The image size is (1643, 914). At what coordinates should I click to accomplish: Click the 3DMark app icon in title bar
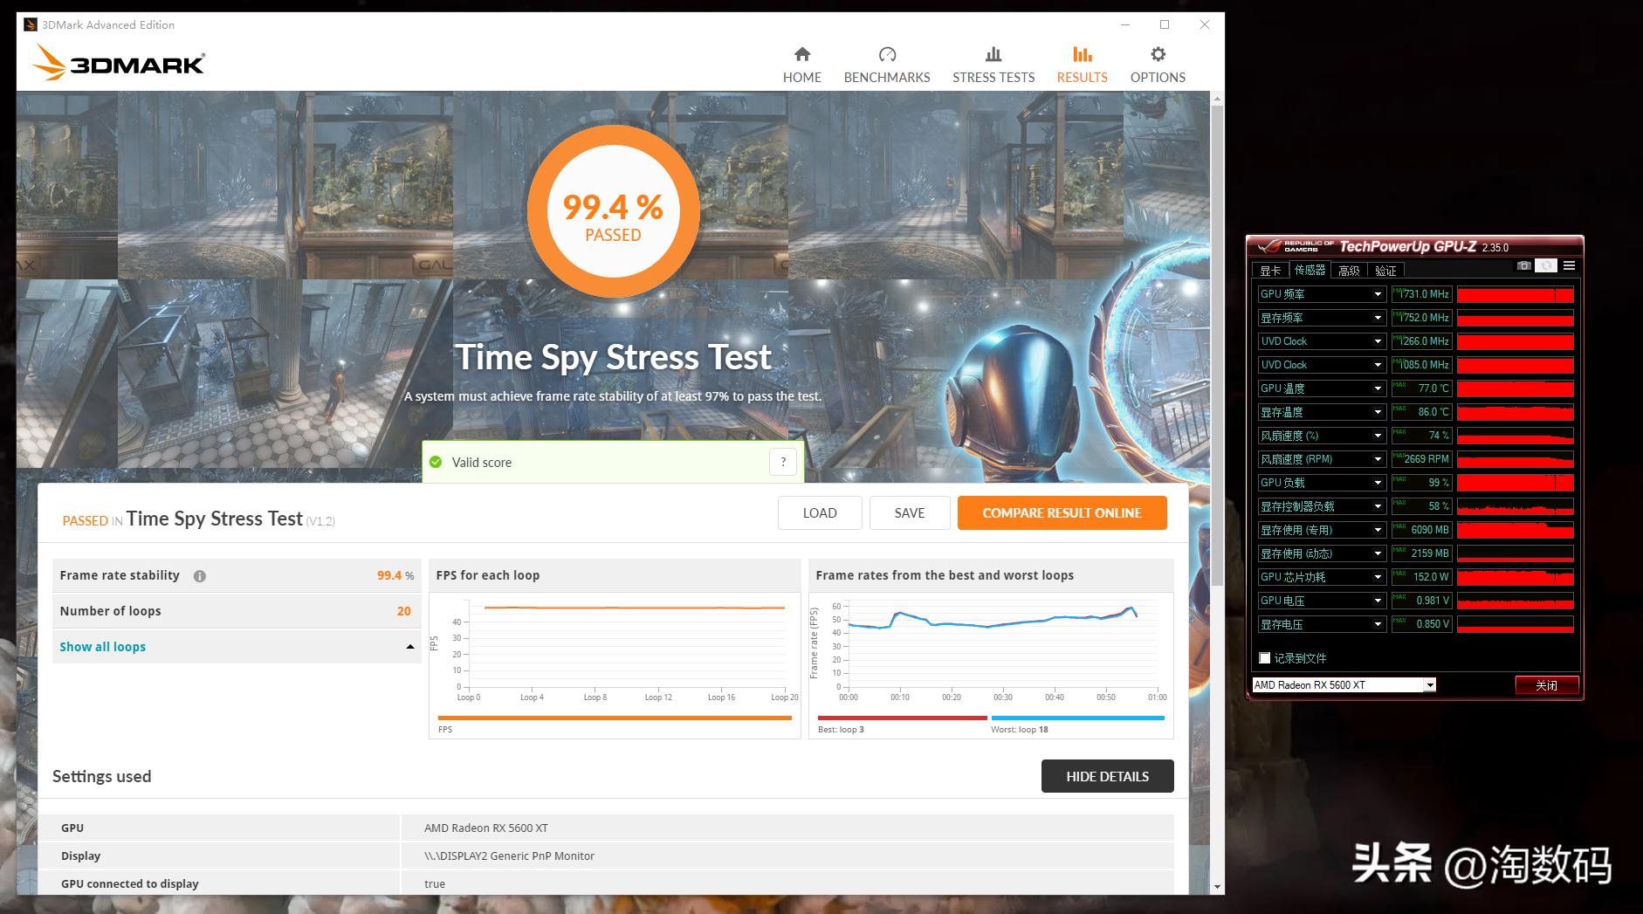(x=31, y=24)
